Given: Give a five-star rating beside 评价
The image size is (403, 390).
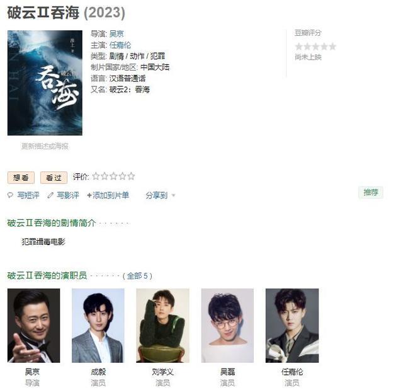Looking at the screenshot, I should click(131, 176).
